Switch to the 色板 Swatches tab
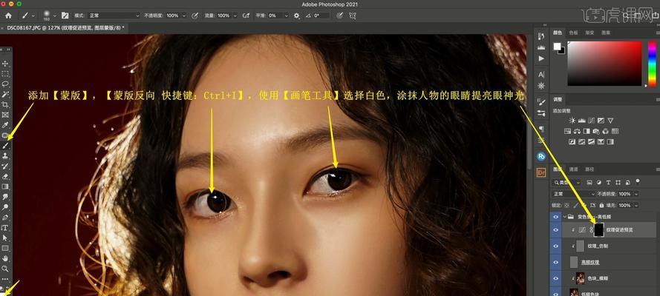Screen dimensions: 660x296 point(573,33)
